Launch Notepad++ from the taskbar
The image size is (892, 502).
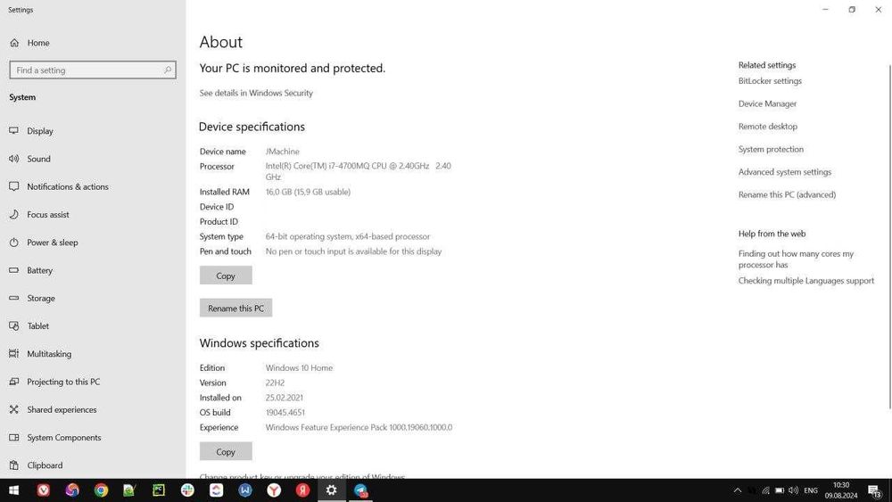coord(129,490)
